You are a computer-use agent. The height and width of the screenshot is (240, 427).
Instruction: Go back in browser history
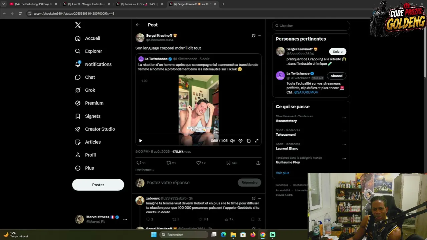click(4, 13)
